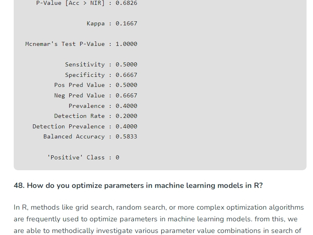Image resolution: width=313 pixels, height=235 pixels.
Task: Click the paragraph line starting "In R, methods"
Action: click(x=159, y=207)
